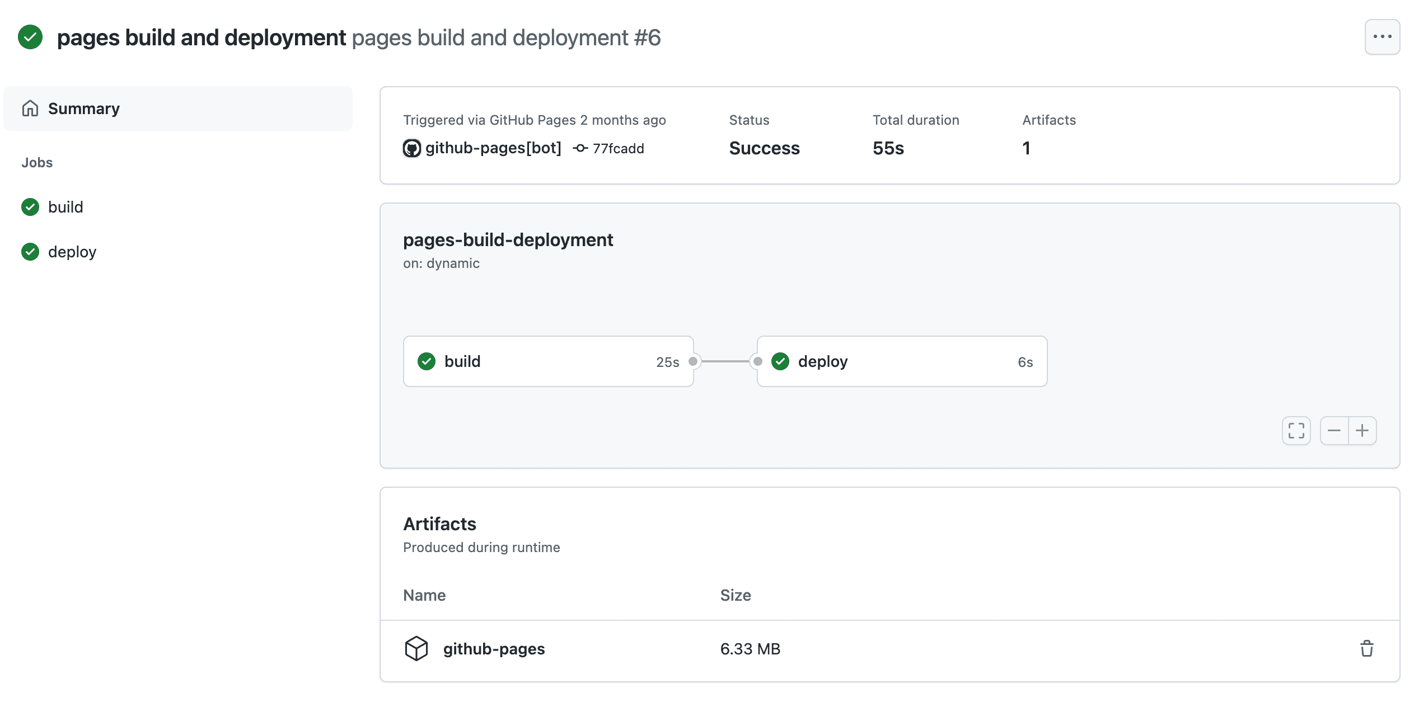The height and width of the screenshot is (707, 1414).
Task: Open the deploy job in sidebar
Action: (72, 252)
